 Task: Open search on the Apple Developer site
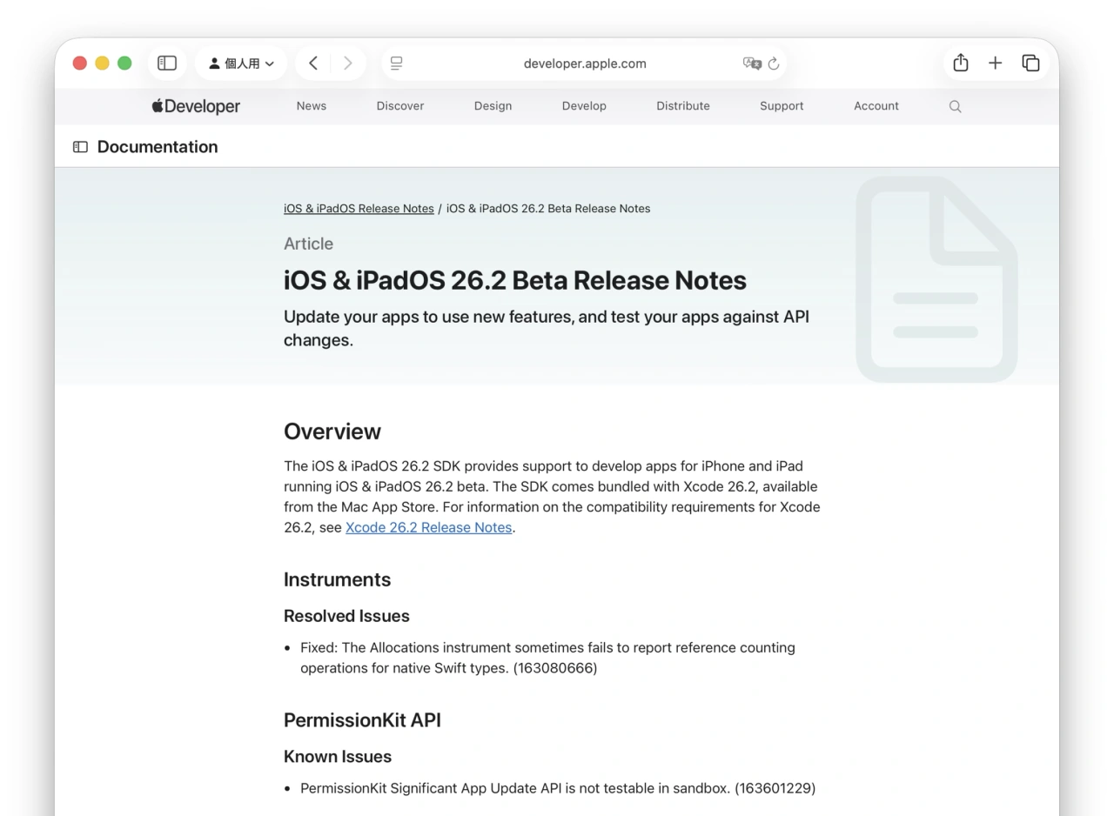pos(955,105)
